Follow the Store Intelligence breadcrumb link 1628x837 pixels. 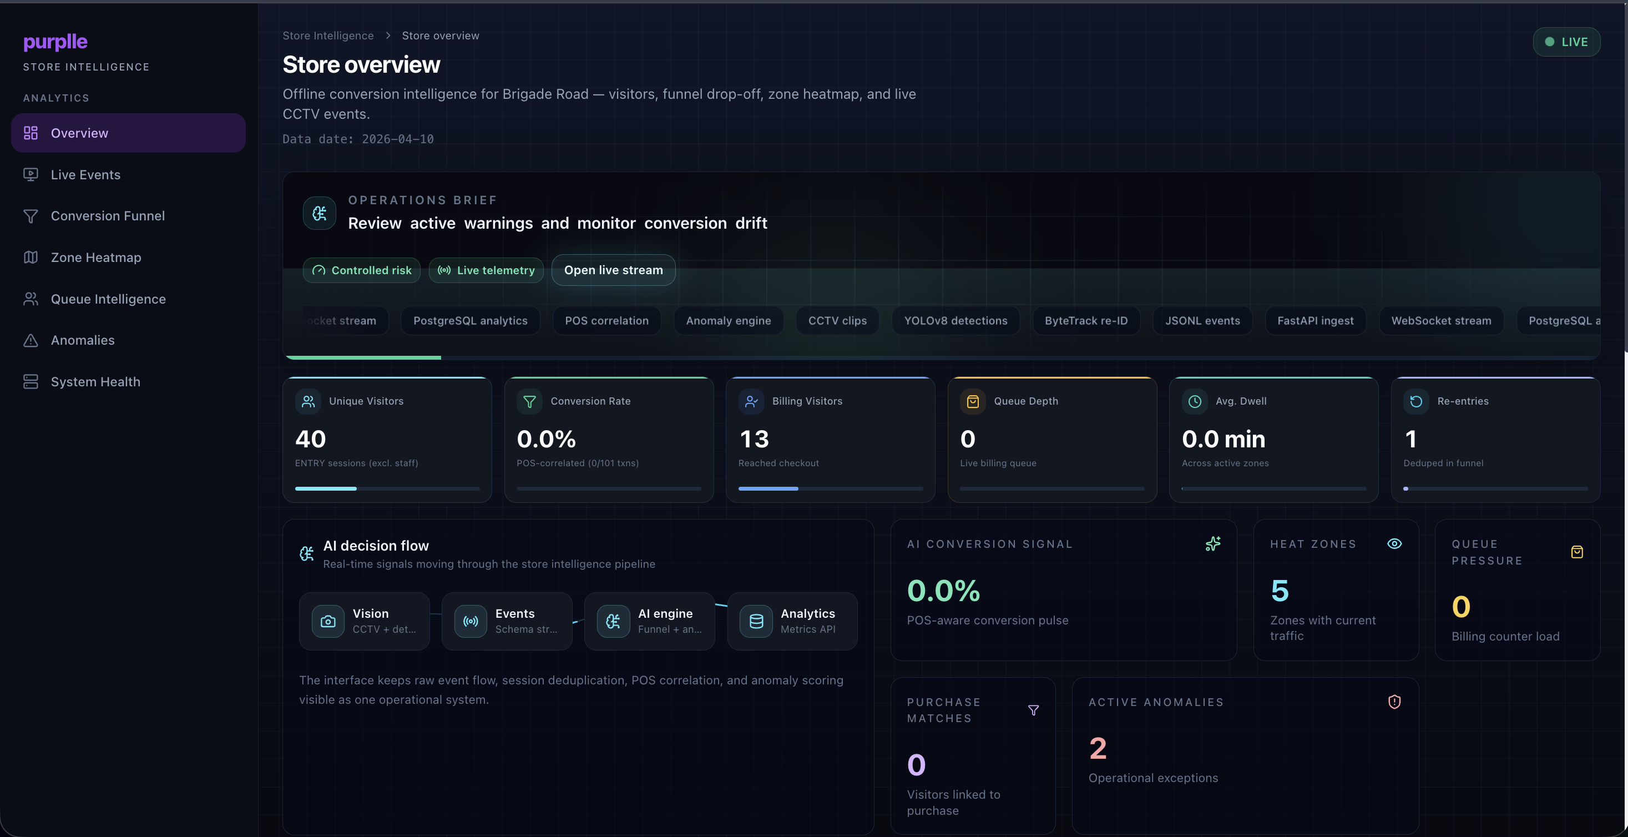327,36
